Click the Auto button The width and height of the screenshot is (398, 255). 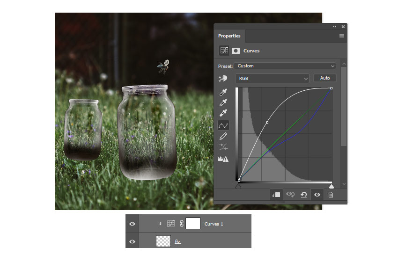pyautogui.click(x=324, y=78)
